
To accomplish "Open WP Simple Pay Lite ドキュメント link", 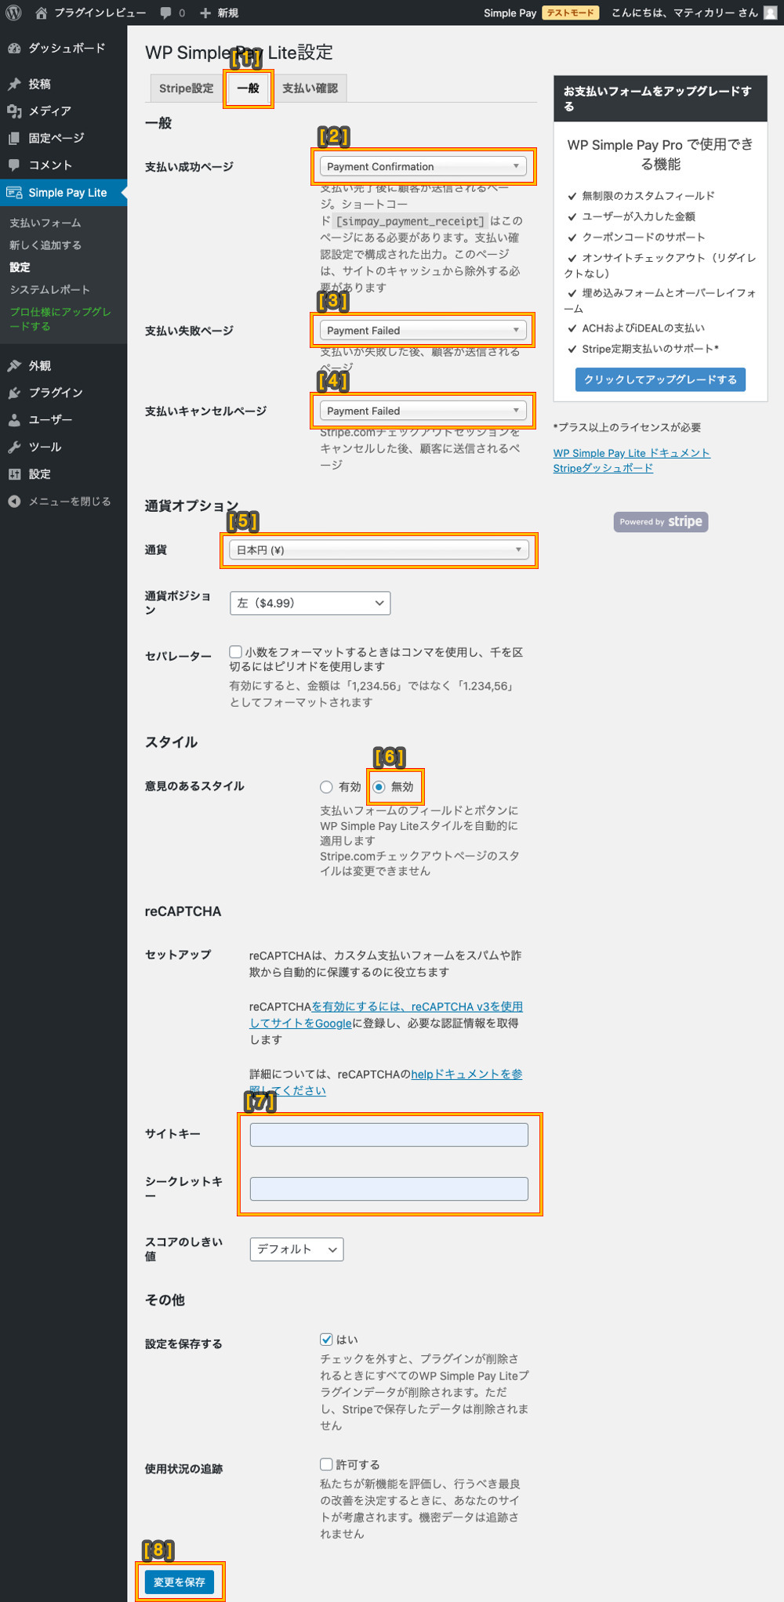I will [632, 453].
